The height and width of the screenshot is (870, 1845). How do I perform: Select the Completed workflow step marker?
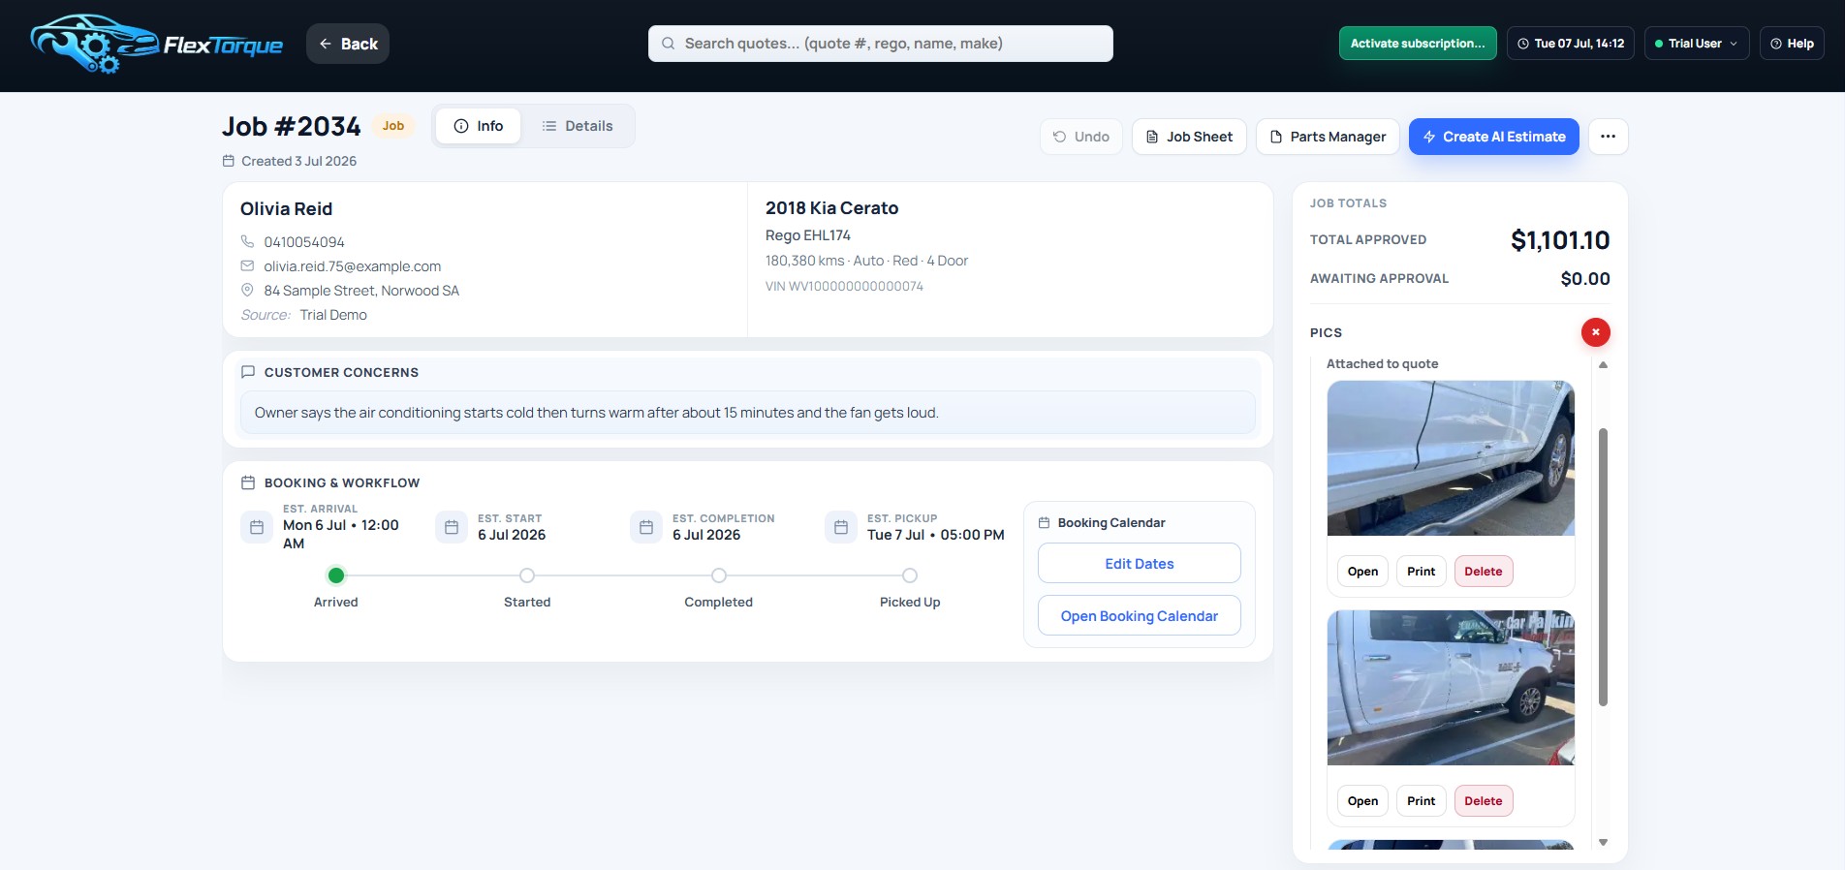(719, 575)
